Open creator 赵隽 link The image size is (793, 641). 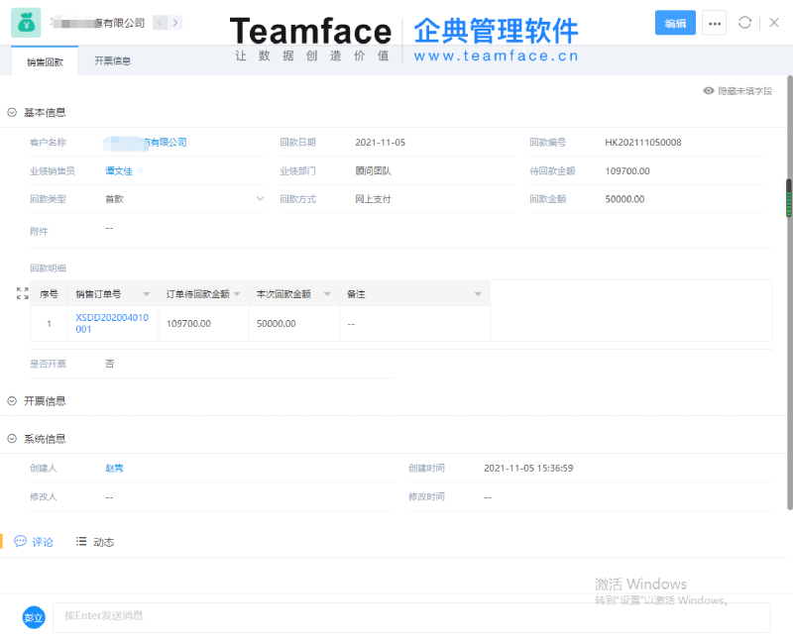point(114,468)
